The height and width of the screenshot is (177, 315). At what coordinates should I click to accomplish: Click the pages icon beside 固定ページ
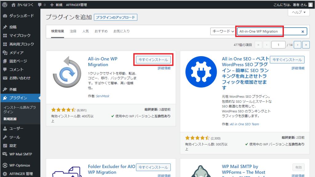pyautogui.click(x=5, y=61)
